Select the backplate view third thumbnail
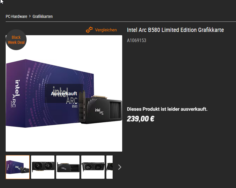Image resolution: width=236 pixels, height=188 pixels. click(x=68, y=167)
